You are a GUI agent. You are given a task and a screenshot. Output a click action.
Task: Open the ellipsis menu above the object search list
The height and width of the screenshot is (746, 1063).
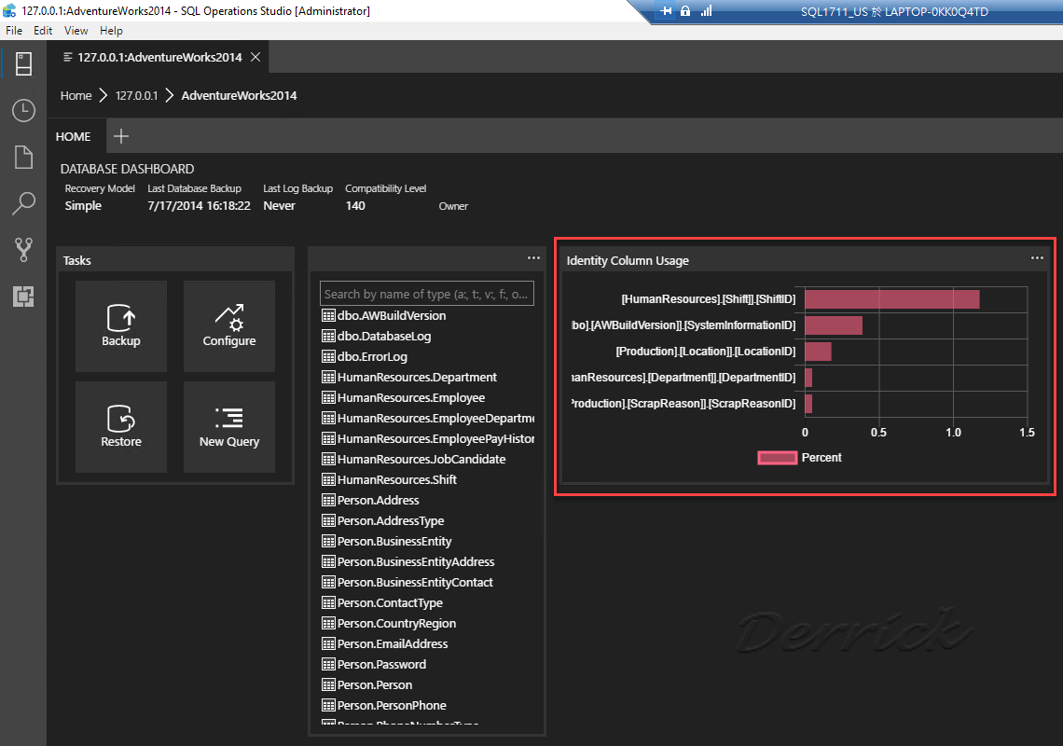pos(533,258)
